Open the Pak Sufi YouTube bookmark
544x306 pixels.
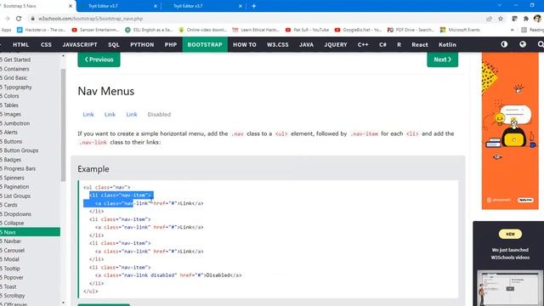(307, 30)
